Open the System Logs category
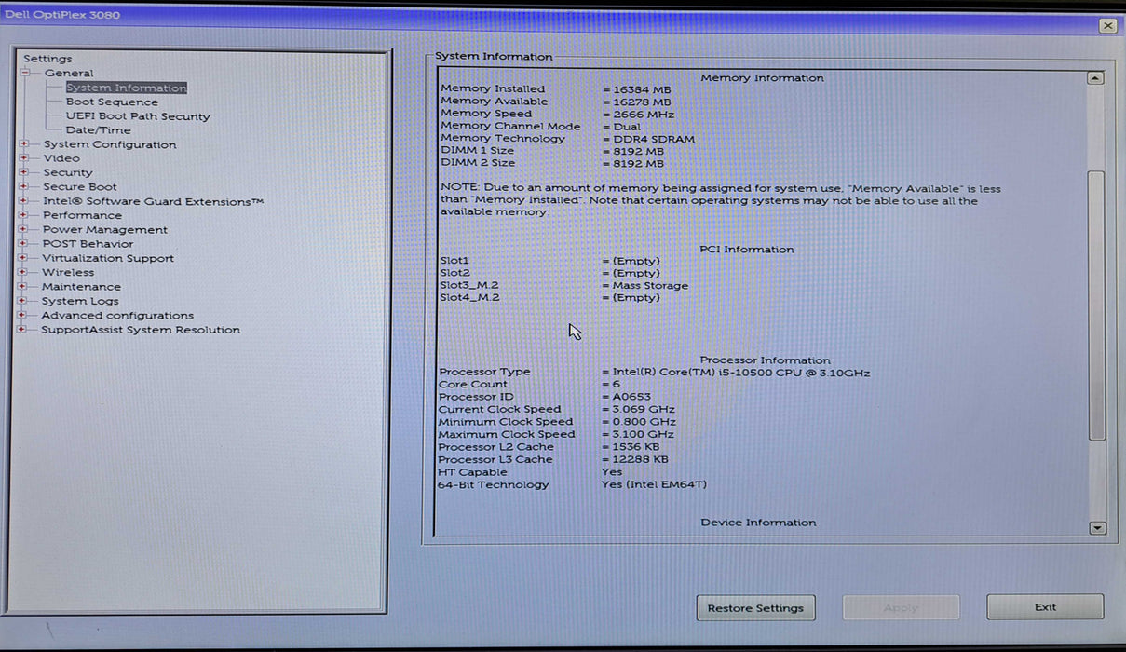 click(80, 301)
